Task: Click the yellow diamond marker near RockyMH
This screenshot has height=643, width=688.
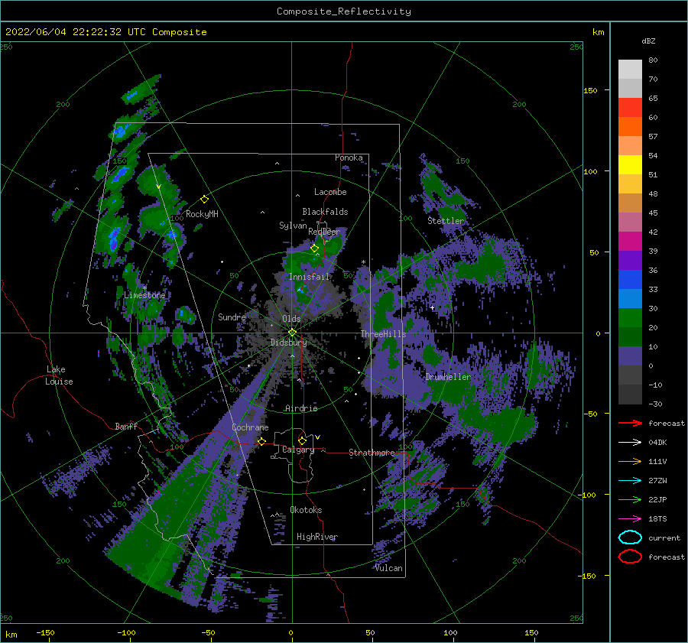Action: coord(204,200)
